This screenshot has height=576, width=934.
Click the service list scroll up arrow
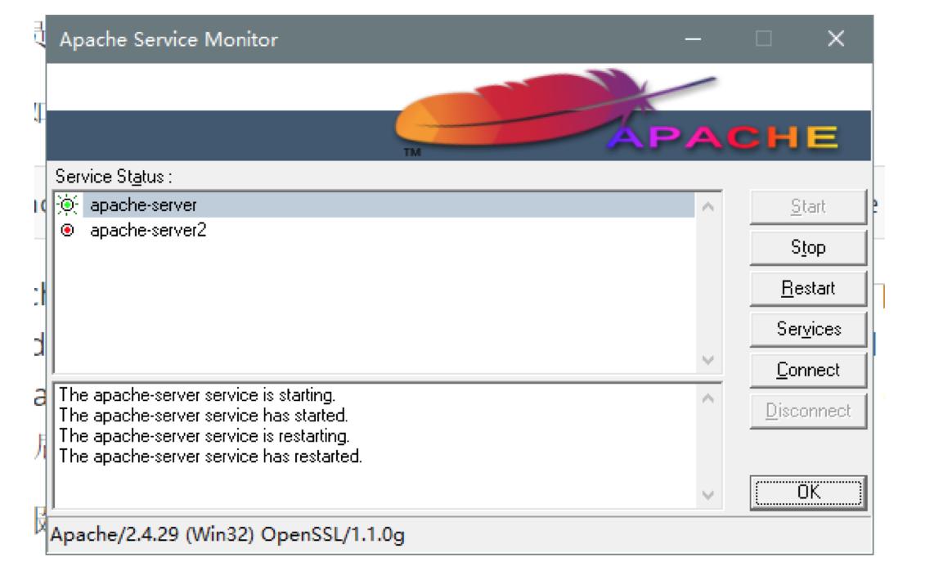point(707,207)
